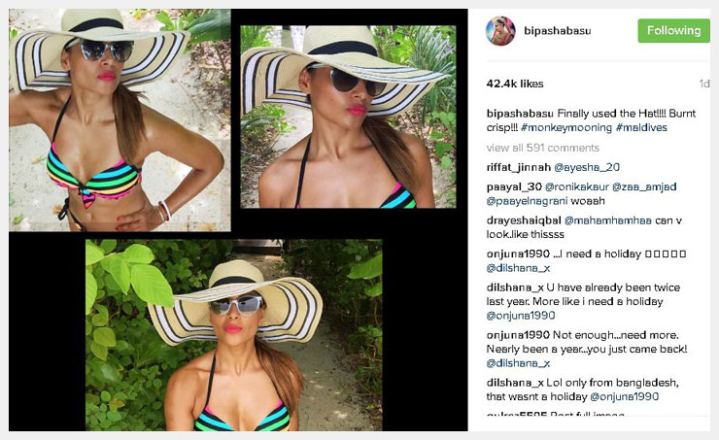This screenshot has height=440, width=719.
Task: Click the 42.4k likes count
Action: tap(515, 84)
